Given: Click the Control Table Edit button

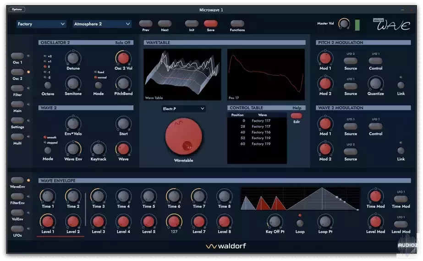Looking at the screenshot, I should [x=296, y=116].
